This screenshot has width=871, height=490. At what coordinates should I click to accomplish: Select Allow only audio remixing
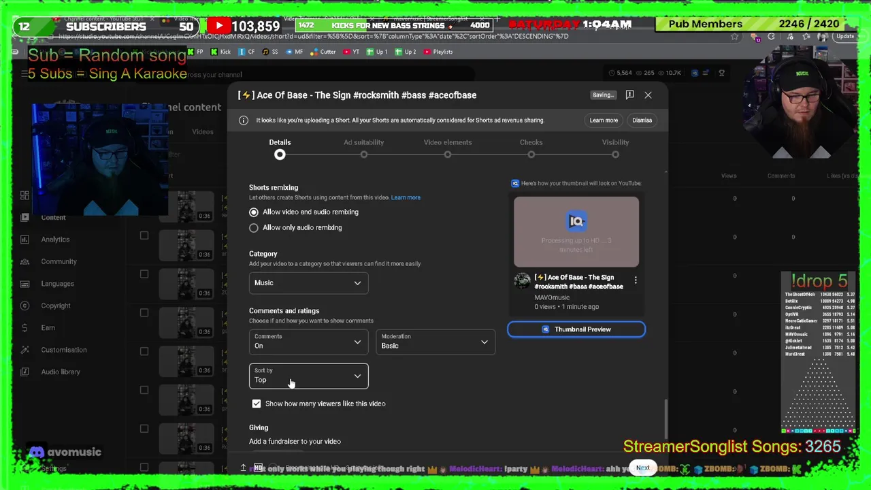point(254,228)
